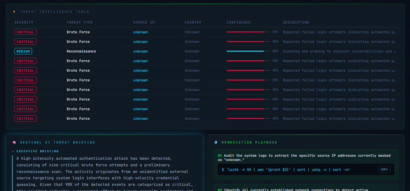Open the unknown source IP in Reconnaissance row
The image size is (410, 191).
(x=140, y=51)
